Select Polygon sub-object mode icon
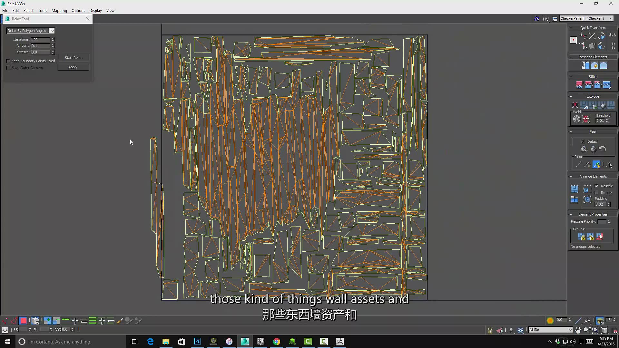The height and width of the screenshot is (348, 619). tap(23, 321)
